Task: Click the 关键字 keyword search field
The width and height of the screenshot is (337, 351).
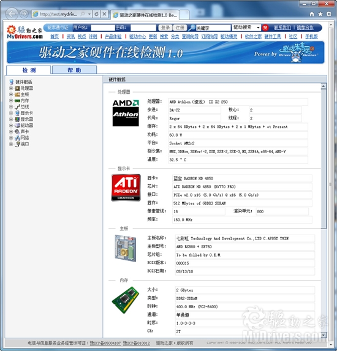Action: coord(213,28)
